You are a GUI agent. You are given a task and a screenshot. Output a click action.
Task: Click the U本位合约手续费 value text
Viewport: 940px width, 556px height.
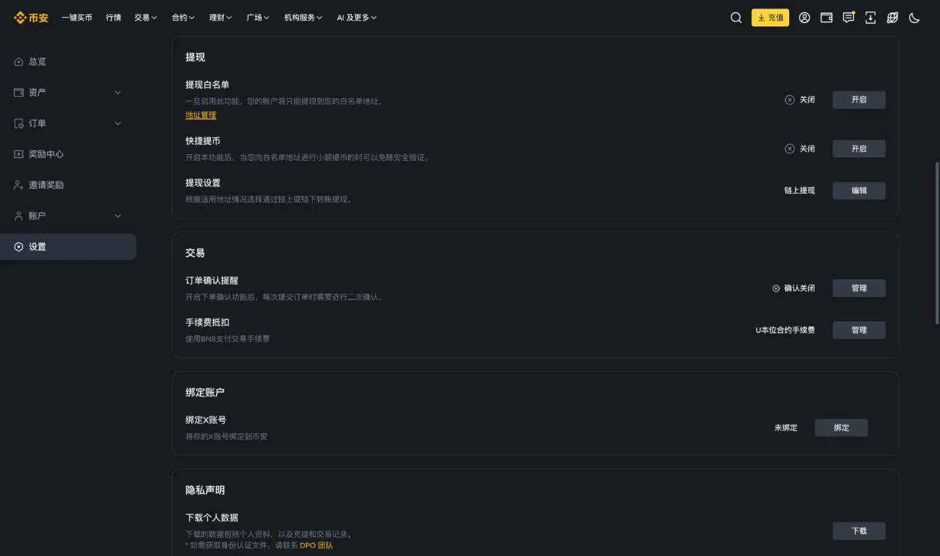(x=785, y=330)
